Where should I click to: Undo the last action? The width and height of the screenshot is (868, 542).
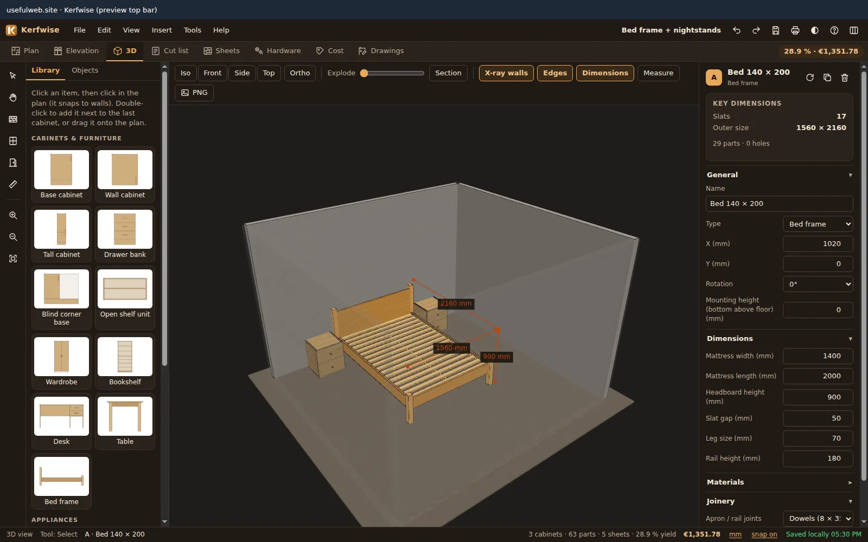(737, 30)
